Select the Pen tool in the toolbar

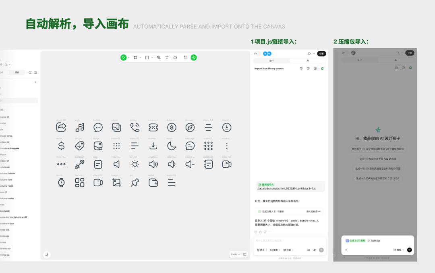pos(159,58)
